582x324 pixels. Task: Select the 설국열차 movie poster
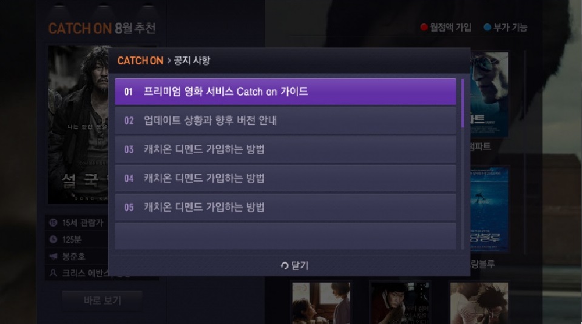pyautogui.click(x=79, y=125)
